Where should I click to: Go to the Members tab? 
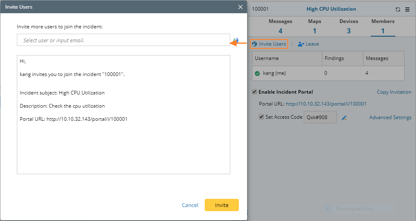click(x=383, y=26)
